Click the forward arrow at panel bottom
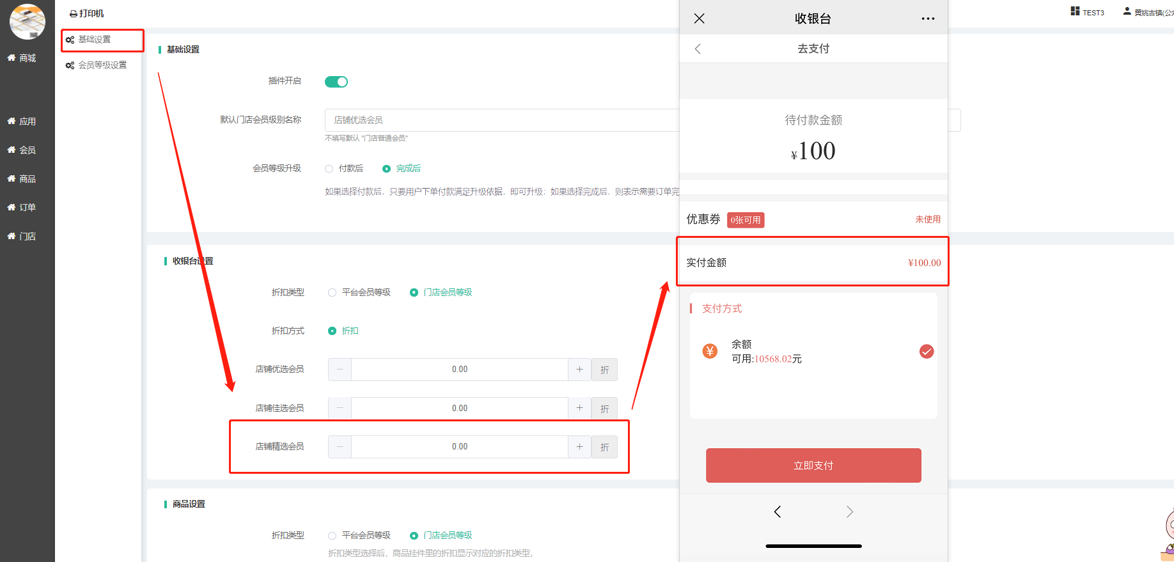Screen dimensions: 1174x562 tap(849, 511)
